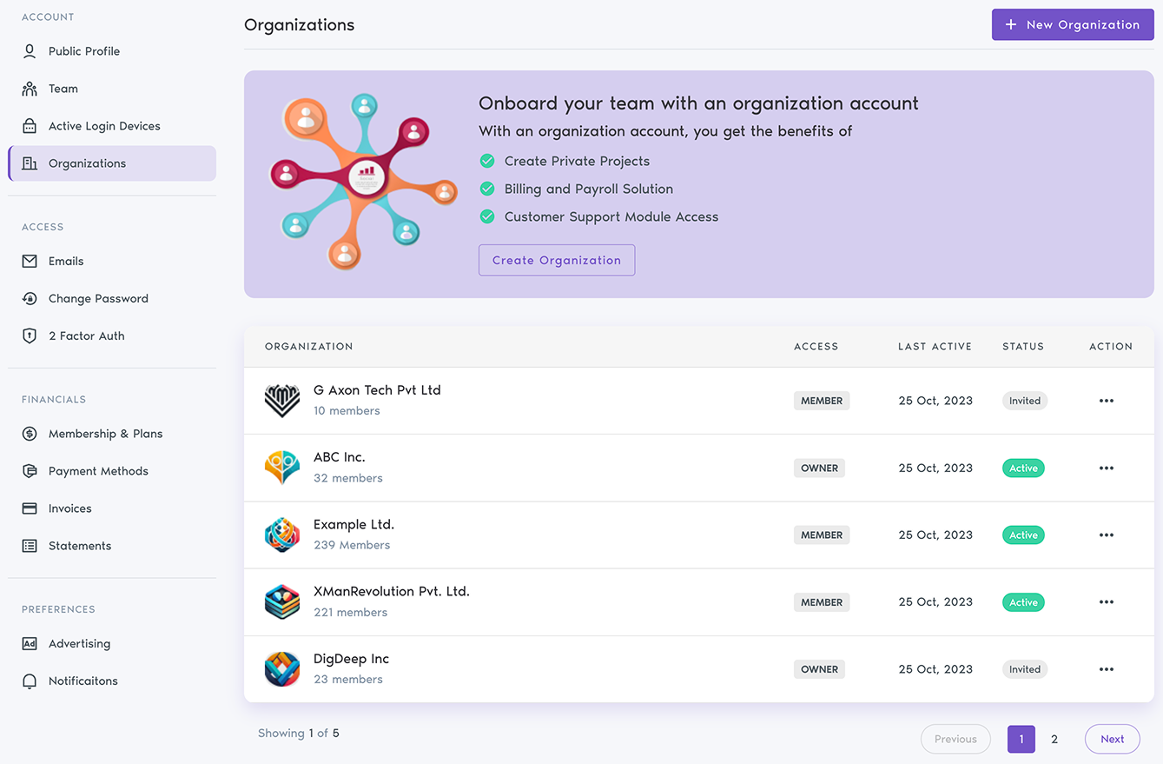Open the three-dot menu for DigDeep Inc
This screenshot has width=1163, height=764.
pyautogui.click(x=1106, y=669)
